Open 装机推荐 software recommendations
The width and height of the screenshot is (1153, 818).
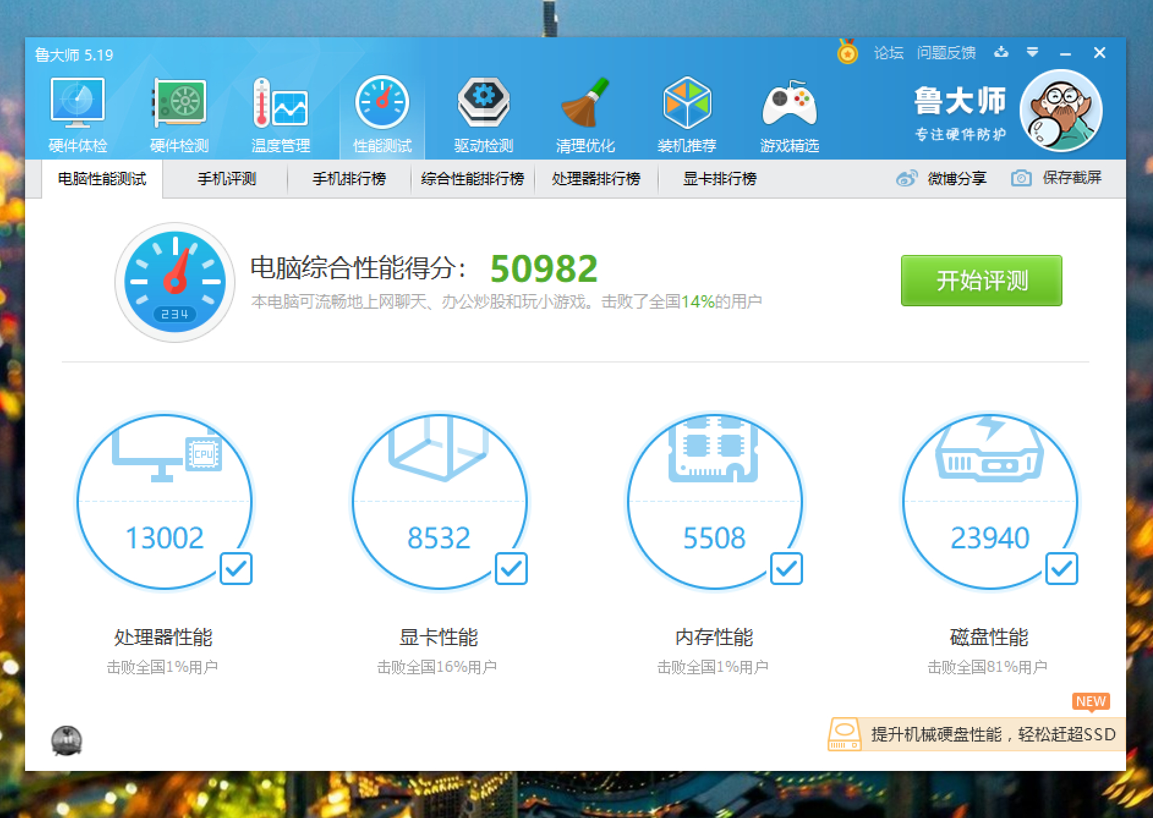pos(687,115)
